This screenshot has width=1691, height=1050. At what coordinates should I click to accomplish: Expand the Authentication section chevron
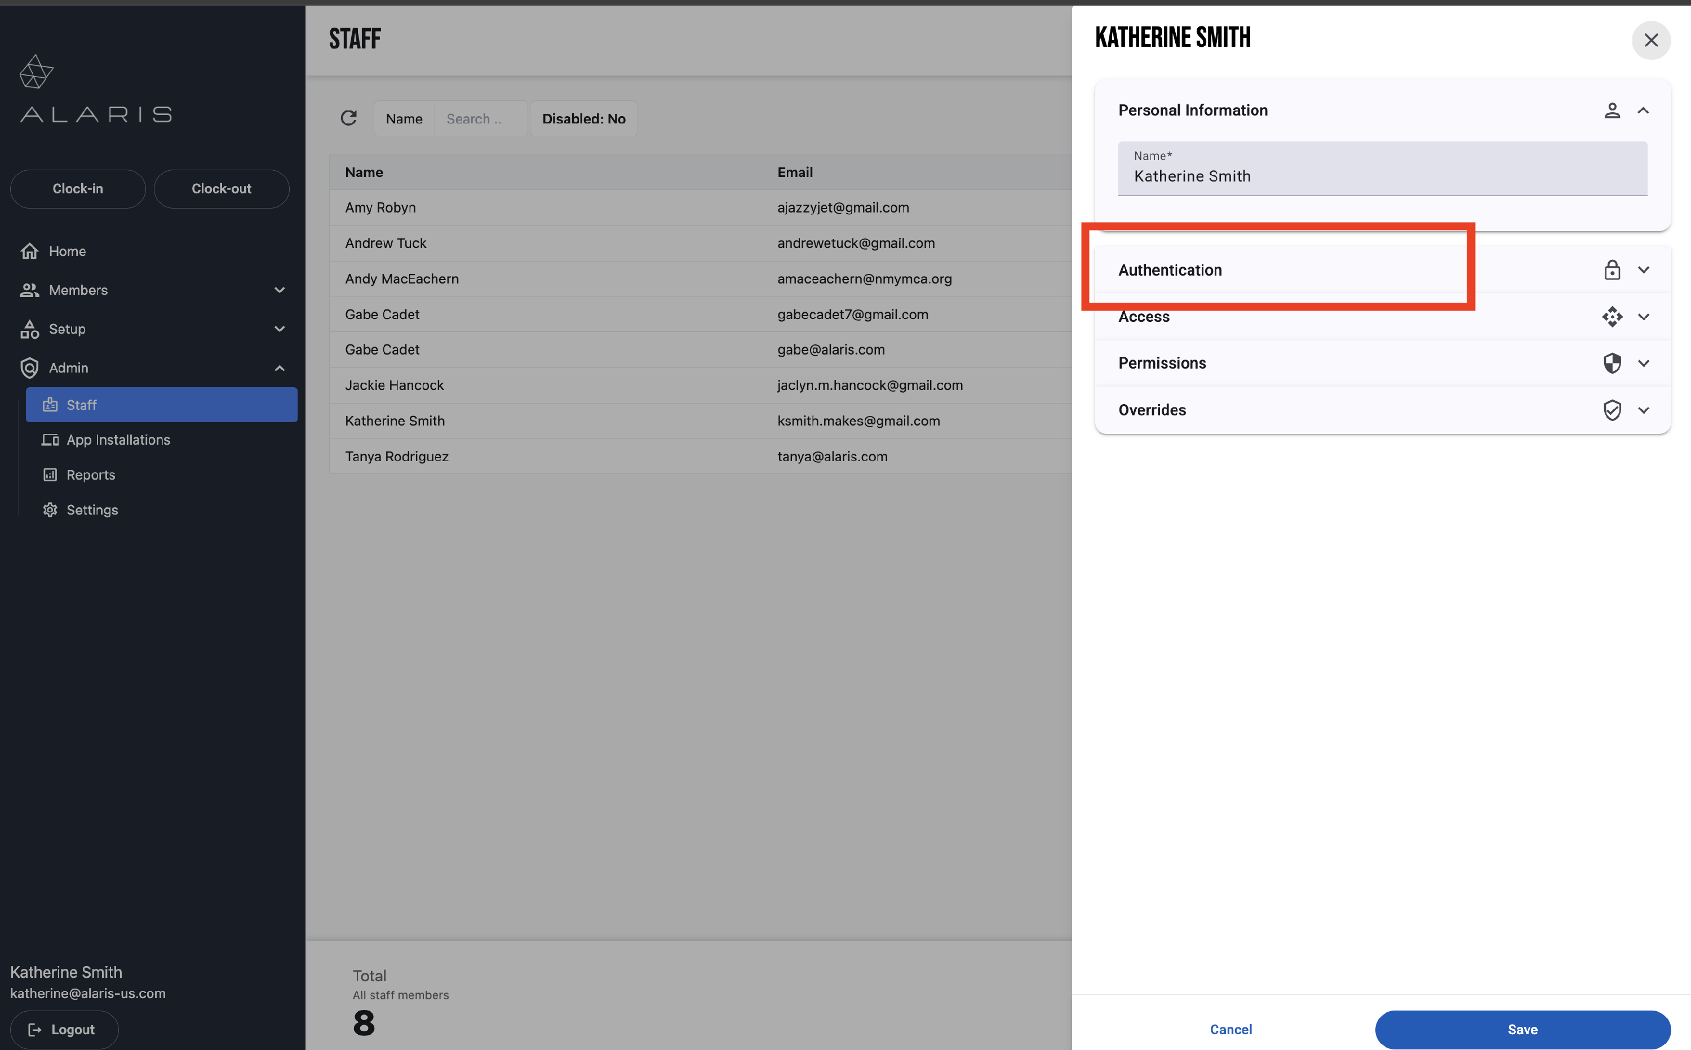tap(1643, 270)
